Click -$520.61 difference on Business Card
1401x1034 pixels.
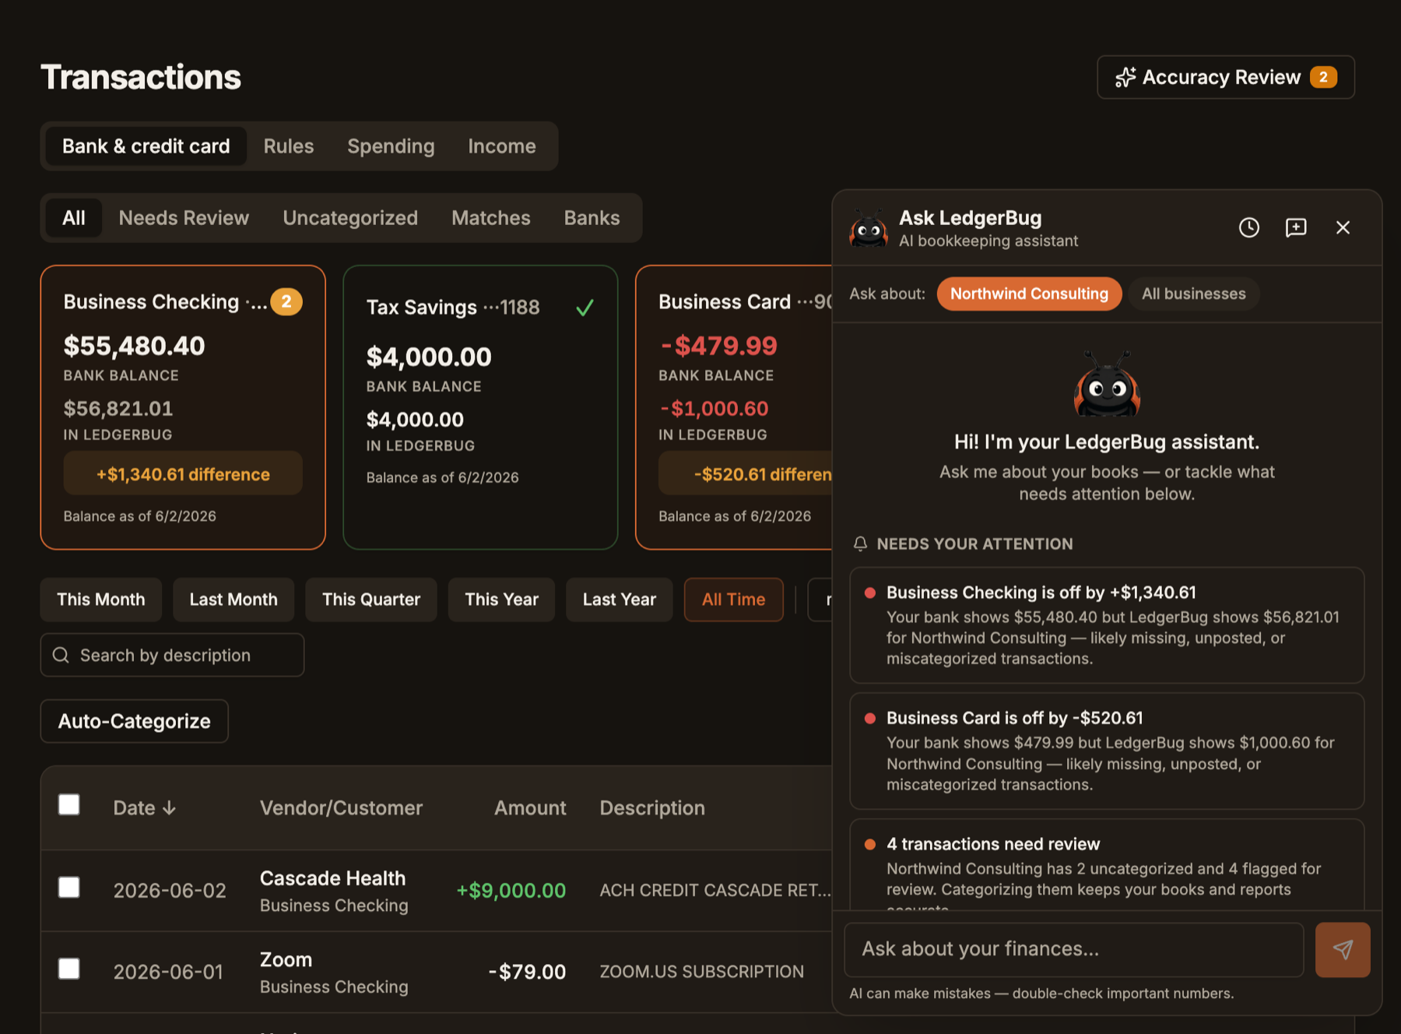pos(746,474)
